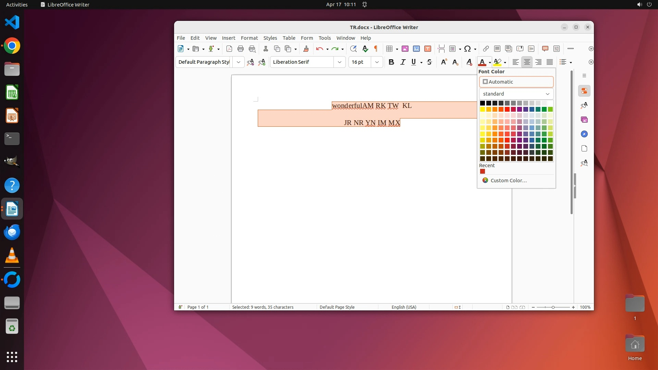Click the Automatic font color button

click(516, 82)
